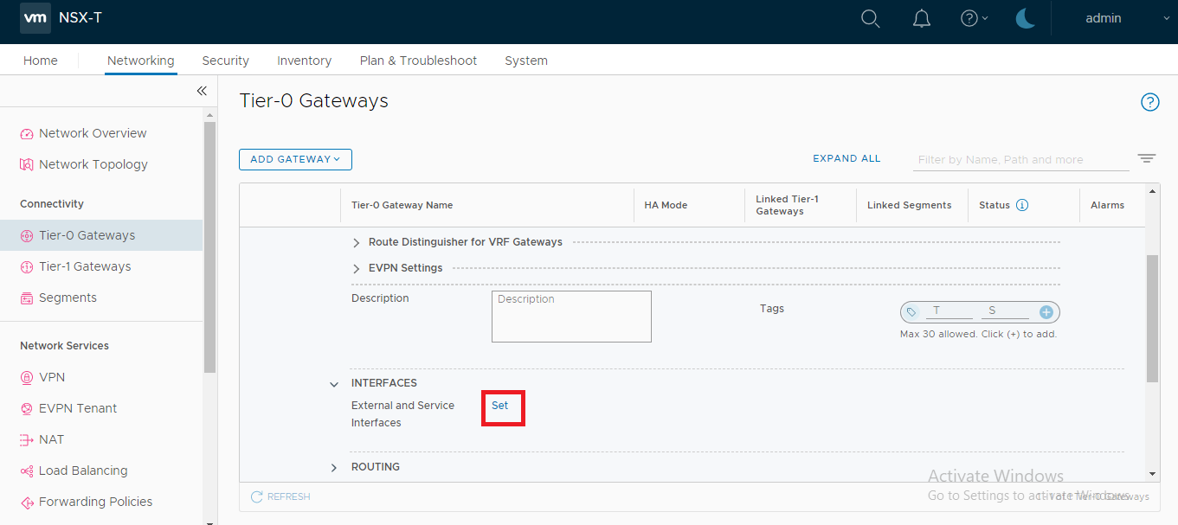Open the Inventory tab
1178x525 pixels.
click(x=305, y=61)
